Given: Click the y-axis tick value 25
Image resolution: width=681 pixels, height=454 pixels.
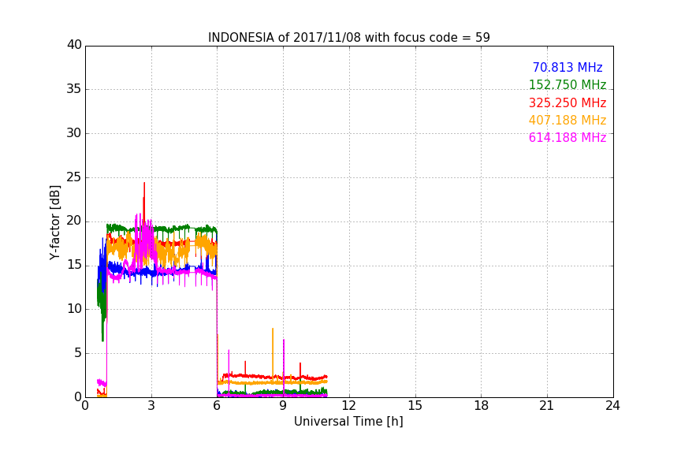Looking at the screenshot, I should [74, 177].
